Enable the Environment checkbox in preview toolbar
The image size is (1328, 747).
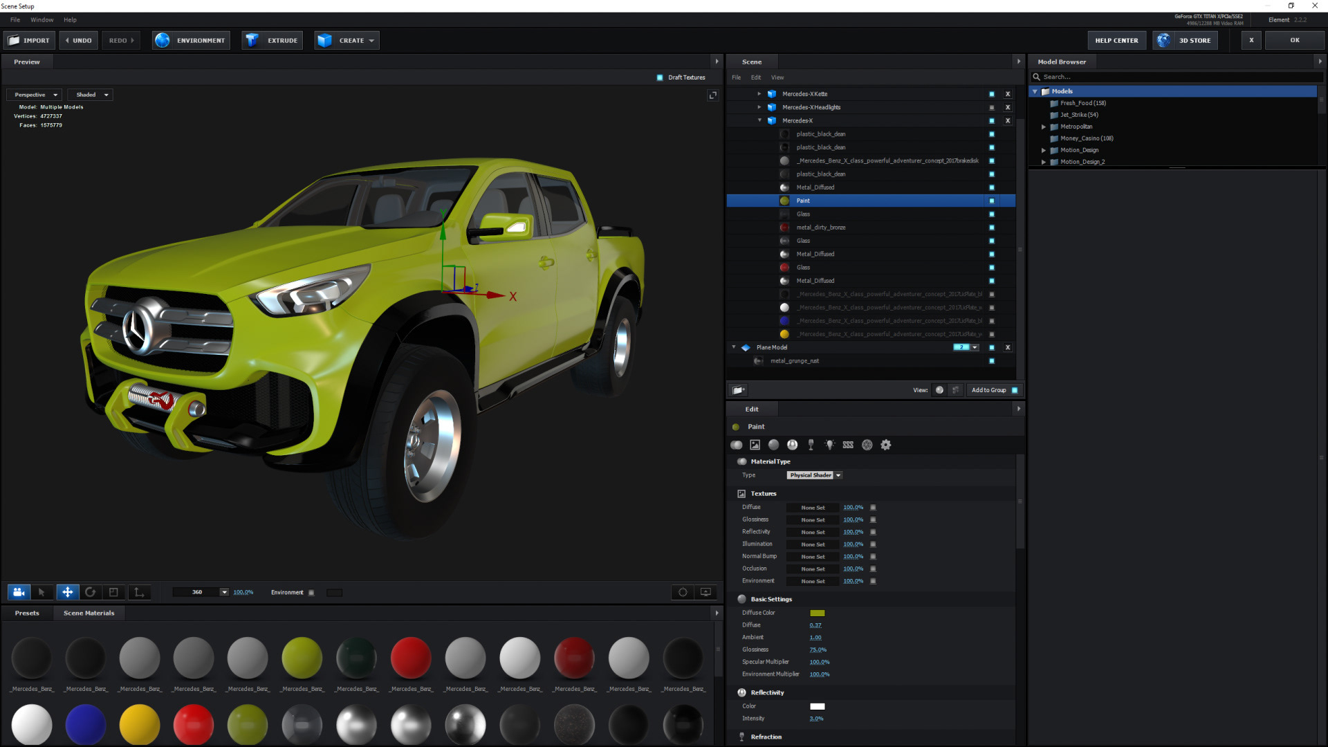point(311,593)
